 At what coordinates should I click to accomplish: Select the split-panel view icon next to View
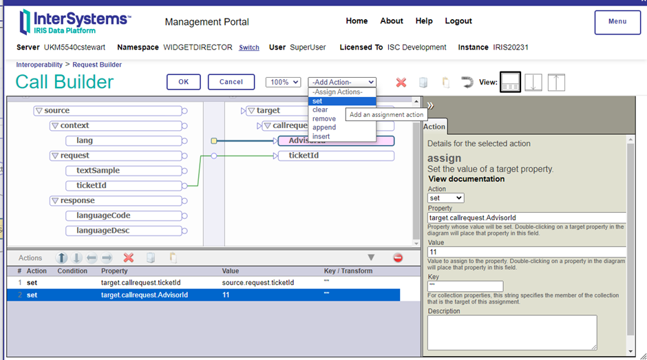click(510, 82)
